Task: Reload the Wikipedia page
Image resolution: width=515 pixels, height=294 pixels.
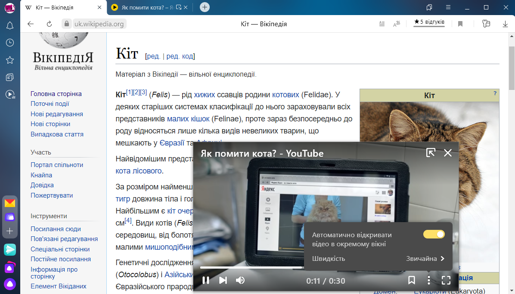Action: coord(49,24)
